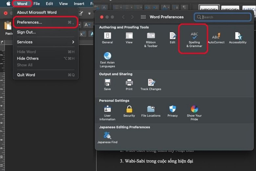Click Sign Out... menu entry
Screen dimensions: 256x171
pyautogui.click(x=26, y=32)
